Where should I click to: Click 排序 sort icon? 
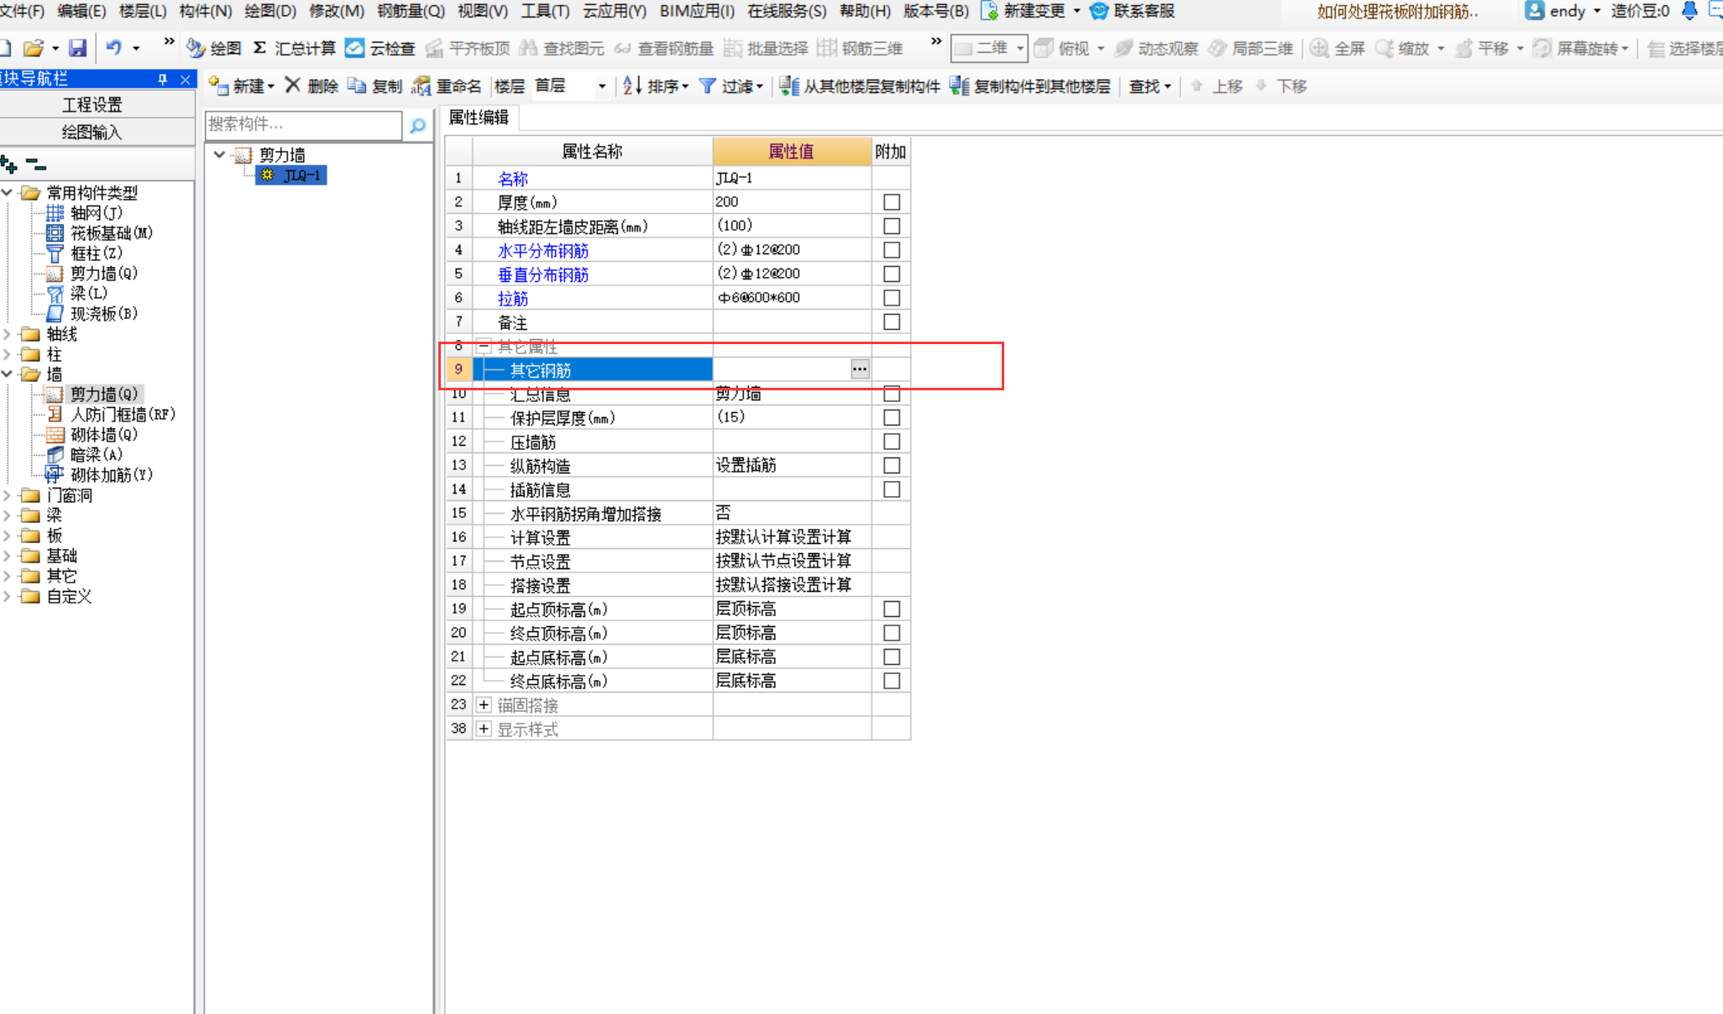click(632, 86)
